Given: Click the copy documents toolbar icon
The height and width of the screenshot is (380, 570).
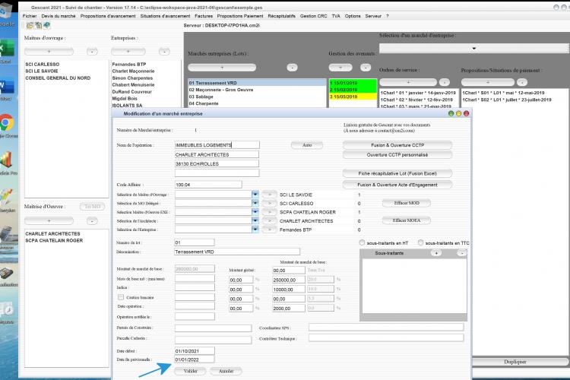Looking at the screenshot, I should (x=38, y=25).
